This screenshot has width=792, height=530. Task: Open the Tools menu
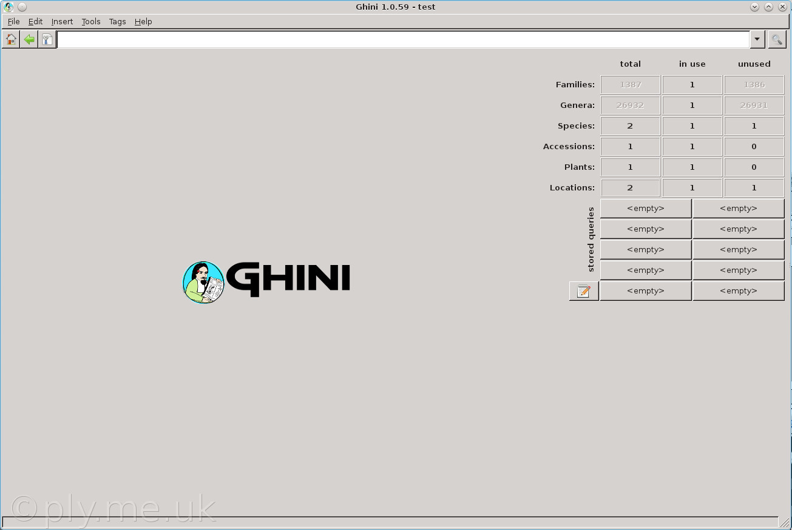coord(91,21)
